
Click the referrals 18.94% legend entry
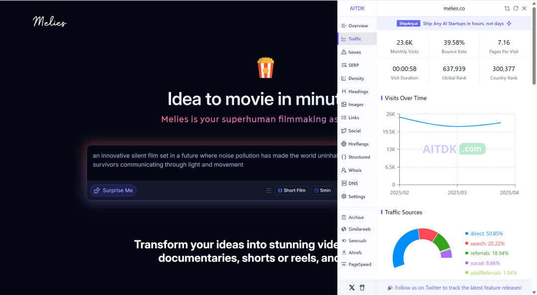pyautogui.click(x=487, y=253)
